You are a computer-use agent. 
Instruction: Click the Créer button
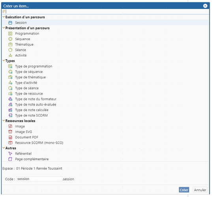(184, 190)
